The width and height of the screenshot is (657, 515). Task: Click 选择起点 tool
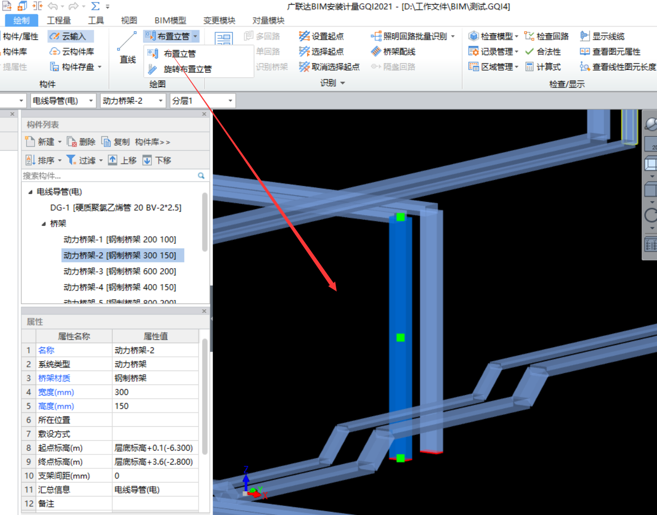coord(321,51)
